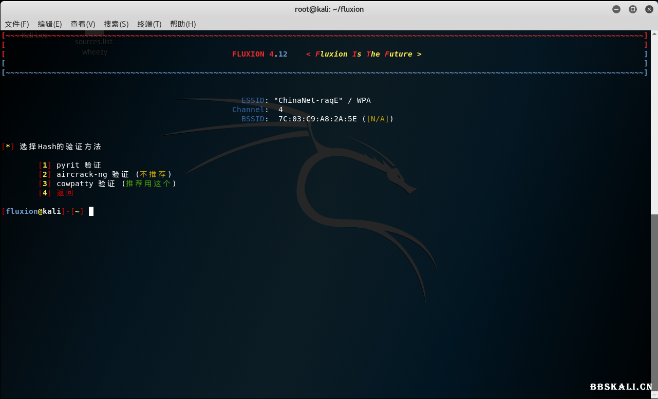
Task: Click the pyrit 验证 option line
Action: click(x=79, y=165)
